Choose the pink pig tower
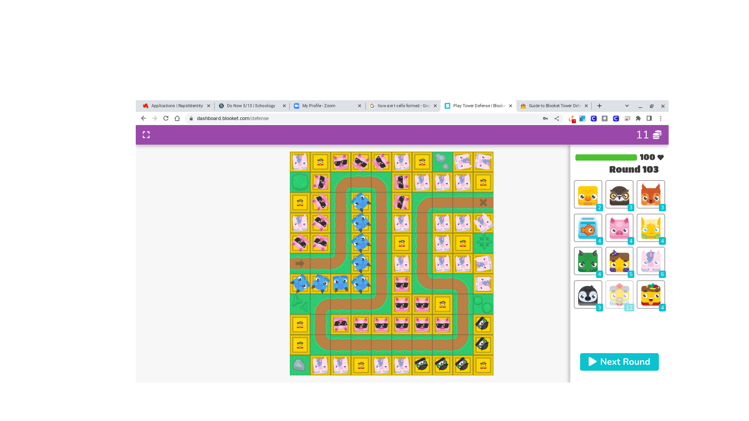The width and height of the screenshot is (749, 421). pos(619,228)
